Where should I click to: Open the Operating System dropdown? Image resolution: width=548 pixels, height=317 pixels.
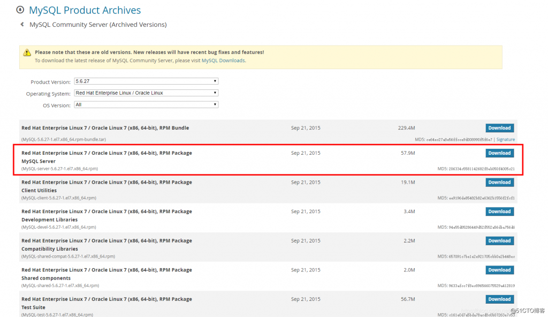tap(146, 93)
